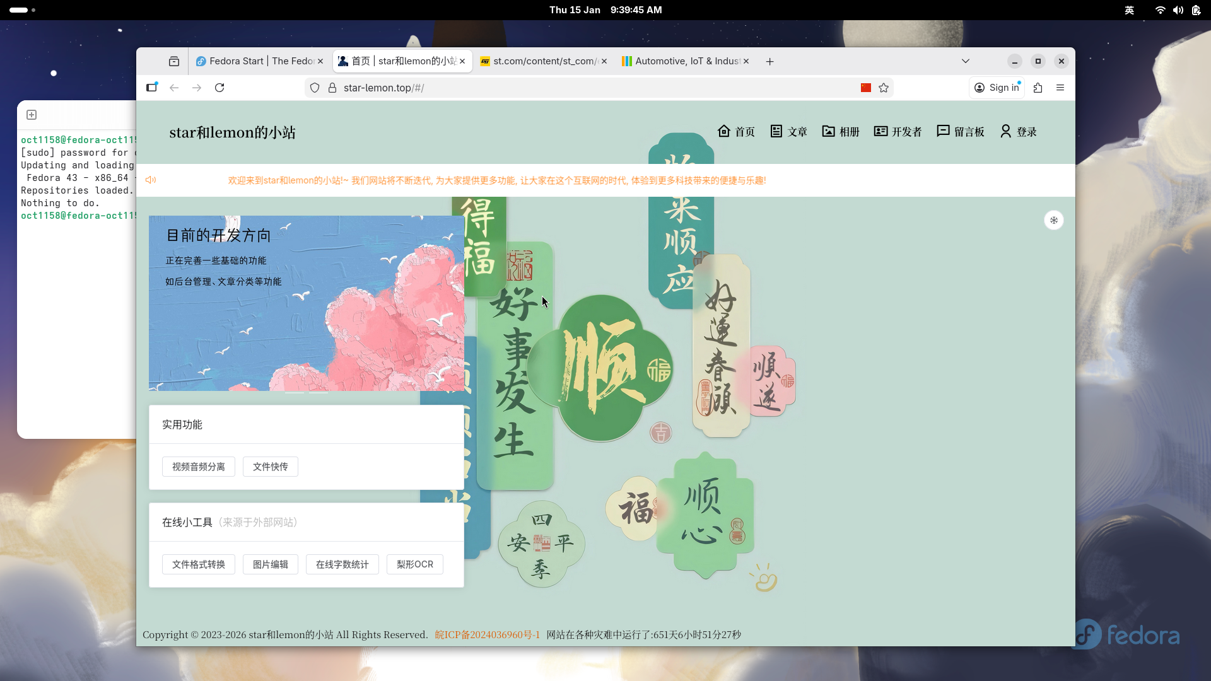Open the 文章 navigation menu item
The image size is (1211, 681).
[789, 132]
